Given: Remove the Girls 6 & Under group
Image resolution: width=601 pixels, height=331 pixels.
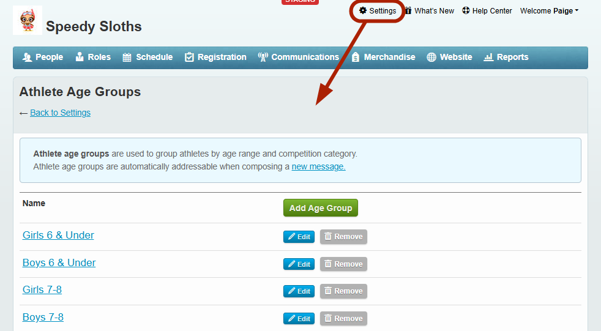Looking at the screenshot, I should (343, 237).
